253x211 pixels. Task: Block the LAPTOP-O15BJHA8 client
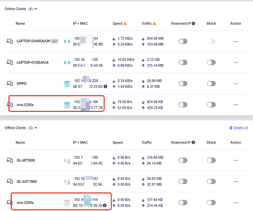211,62
